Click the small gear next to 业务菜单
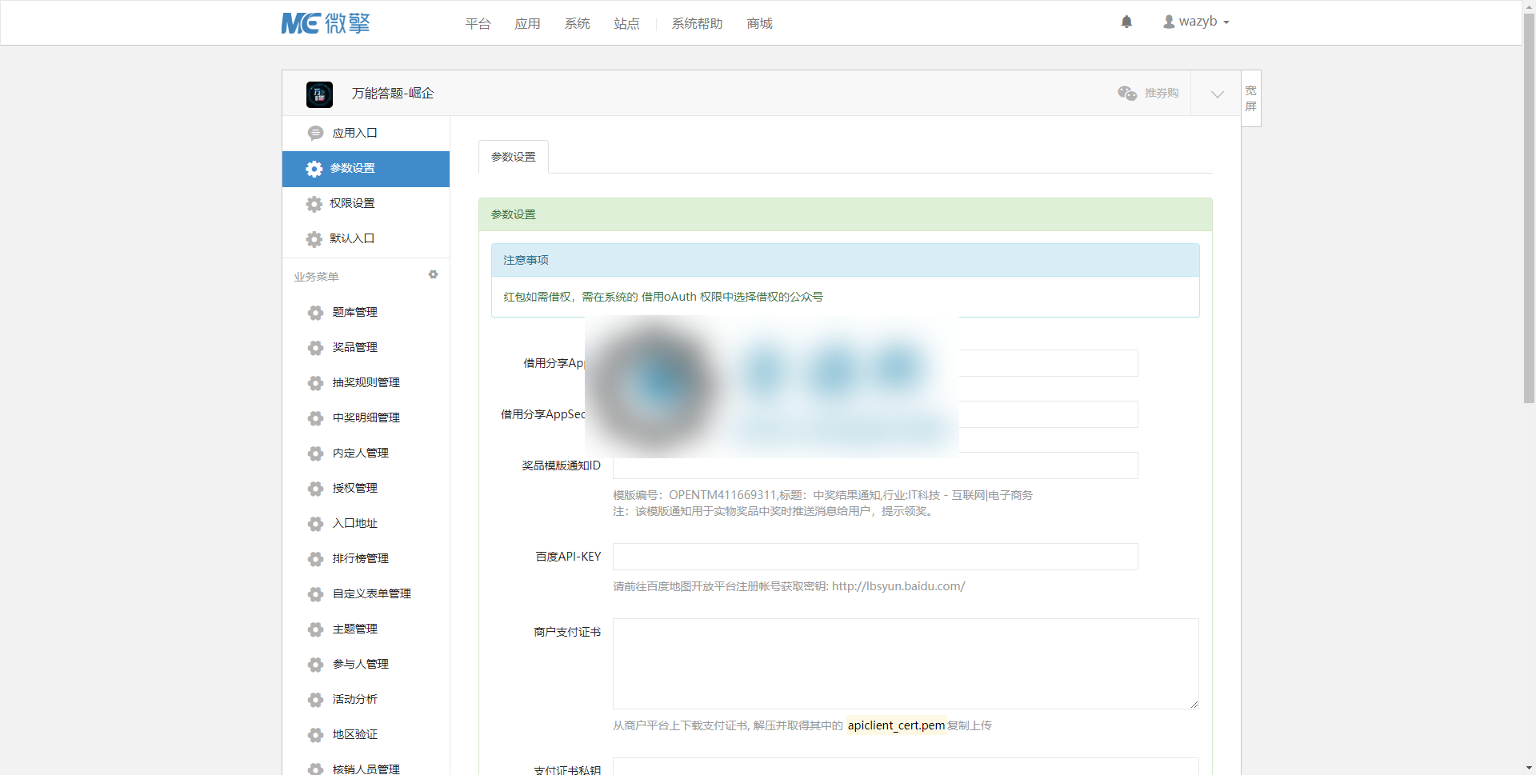Viewport: 1536px width, 775px height. click(433, 274)
